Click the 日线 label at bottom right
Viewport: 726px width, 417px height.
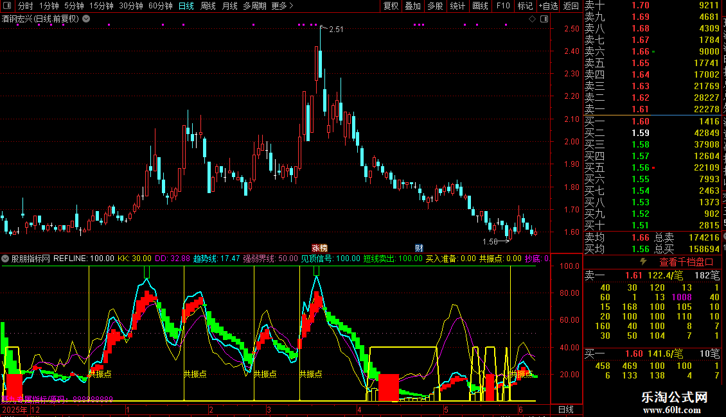[x=566, y=409]
